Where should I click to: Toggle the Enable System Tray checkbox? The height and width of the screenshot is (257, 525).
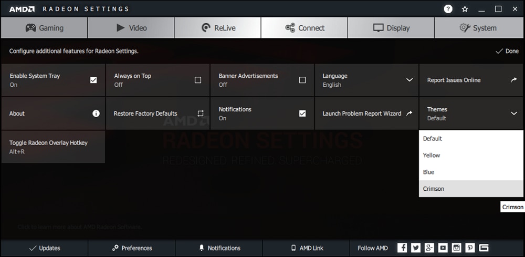tap(93, 80)
